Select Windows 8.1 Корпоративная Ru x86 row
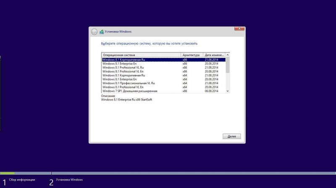 pos(164,59)
